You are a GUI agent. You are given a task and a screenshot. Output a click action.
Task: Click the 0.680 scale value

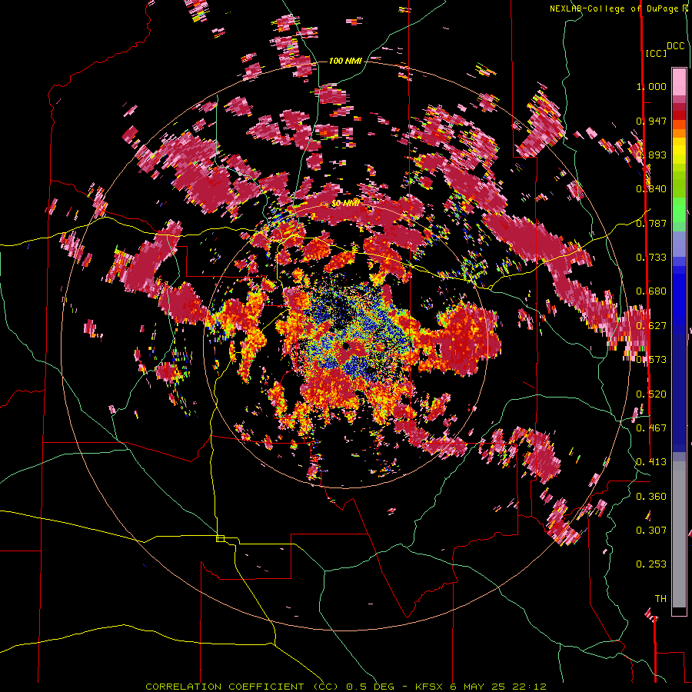(x=651, y=291)
